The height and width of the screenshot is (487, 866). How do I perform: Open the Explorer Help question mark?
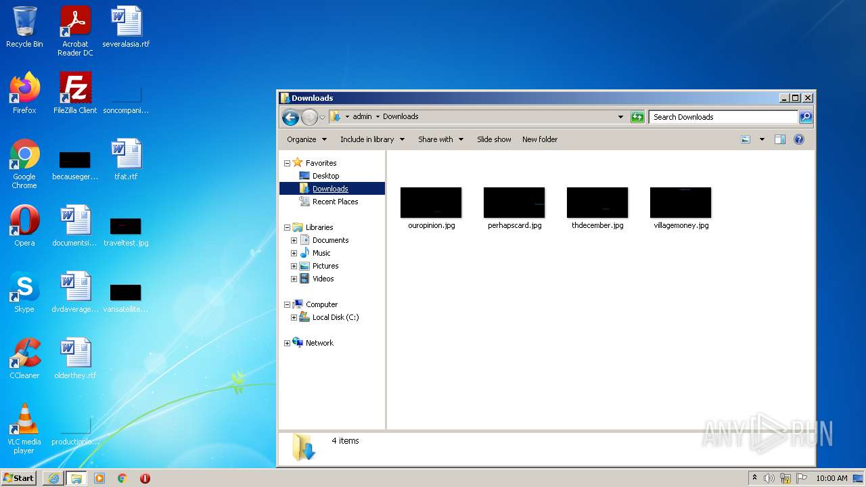(799, 139)
